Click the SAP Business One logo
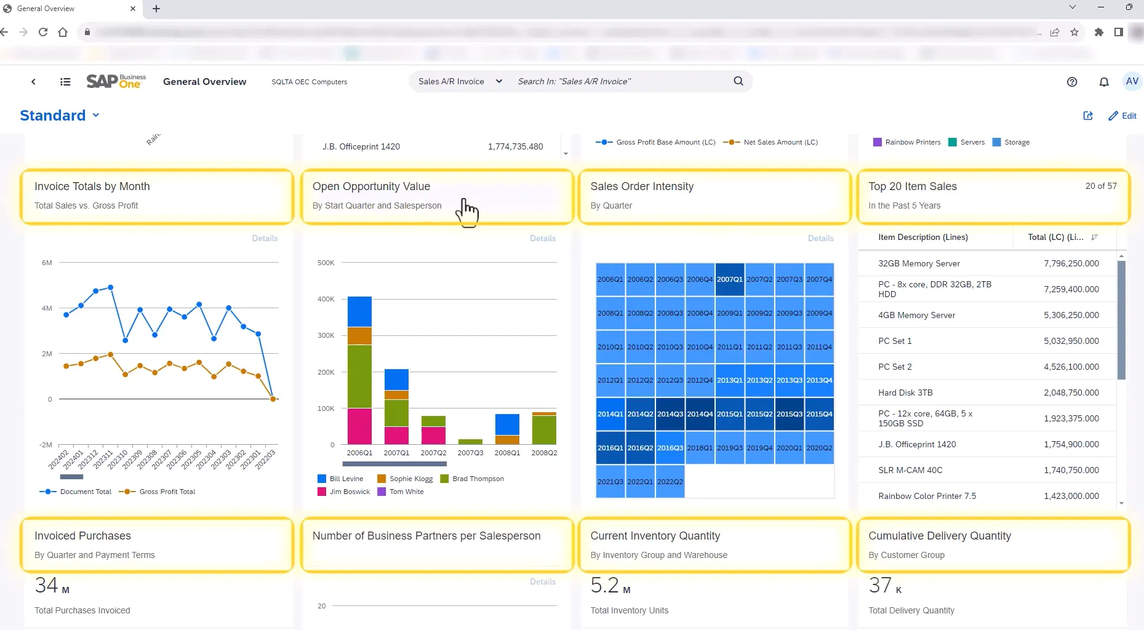1144x630 pixels. point(116,81)
